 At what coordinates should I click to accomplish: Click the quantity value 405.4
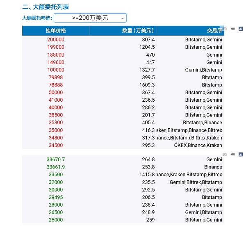point(148,123)
